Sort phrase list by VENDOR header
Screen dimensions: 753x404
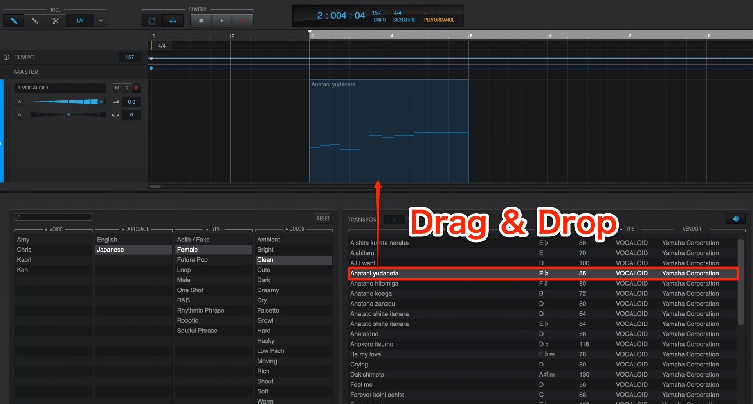(x=692, y=229)
